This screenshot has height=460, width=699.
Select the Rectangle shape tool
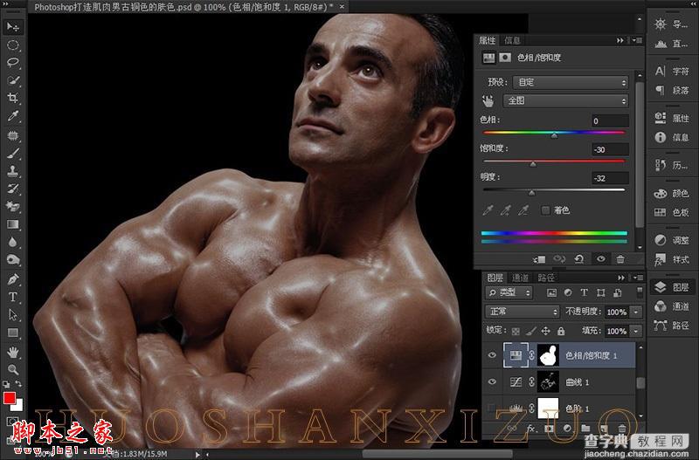[x=13, y=333]
